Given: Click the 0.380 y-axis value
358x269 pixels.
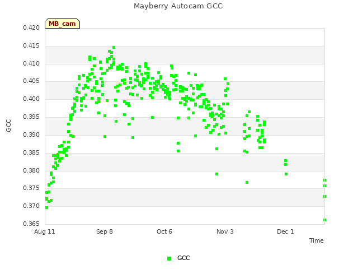Looking at the screenshot, I should 31,170.
